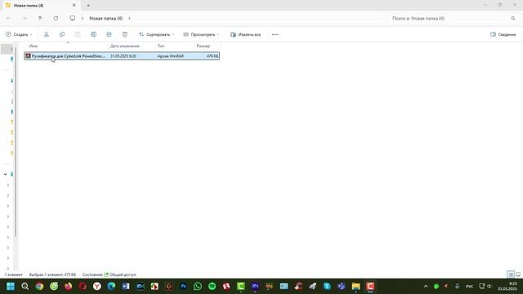
Task: Click the Архив WinRAR type cell
Action: tap(171, 56)
